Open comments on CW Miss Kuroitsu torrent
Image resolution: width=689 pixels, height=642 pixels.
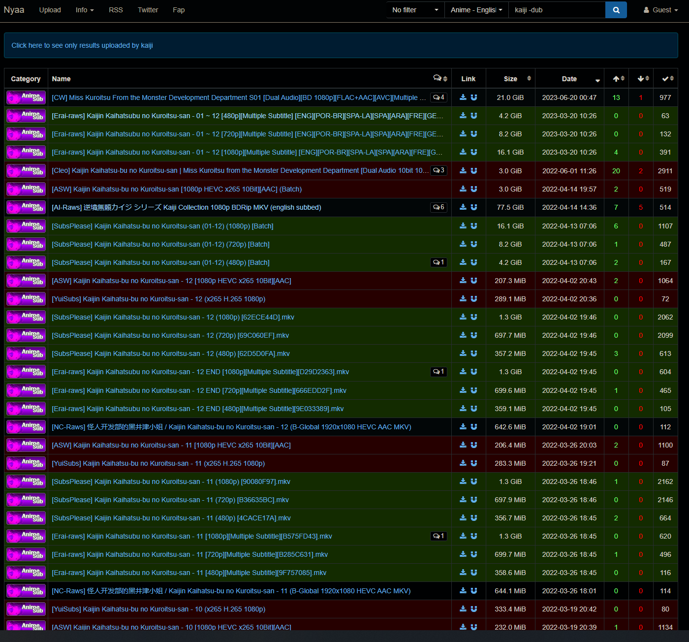point(438,97)
